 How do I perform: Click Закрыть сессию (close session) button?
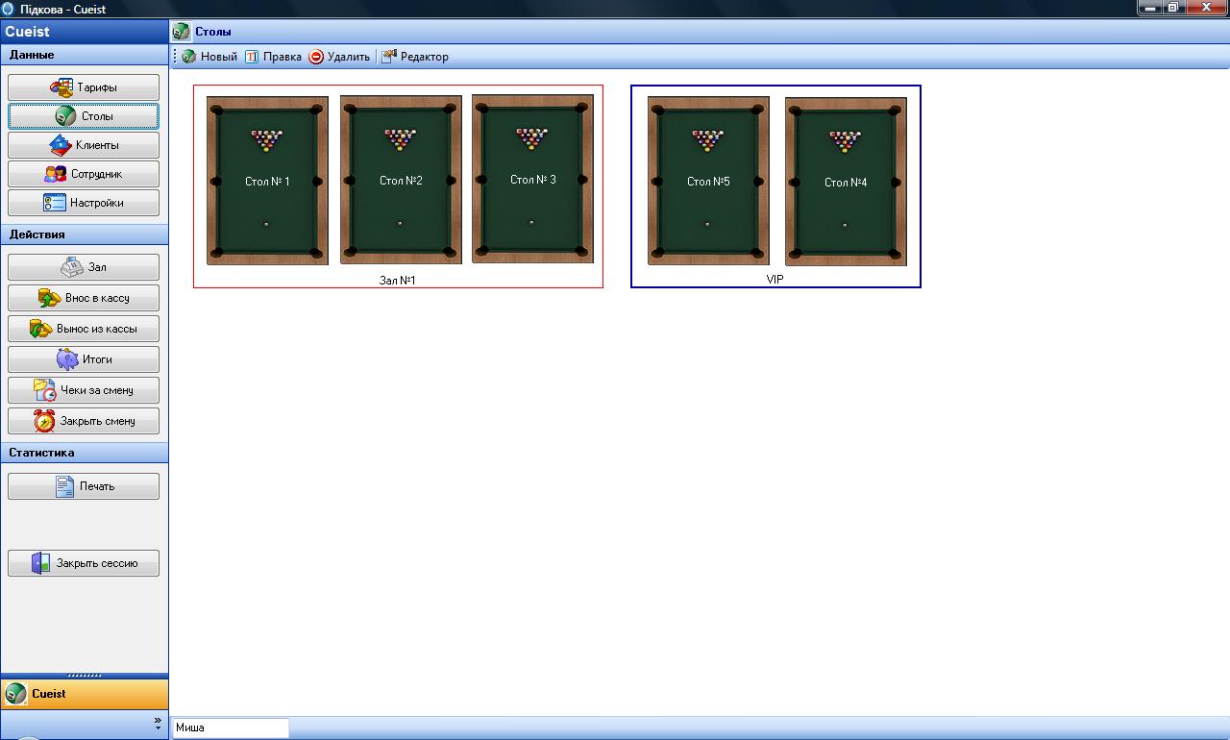click(x=84, y=563)
